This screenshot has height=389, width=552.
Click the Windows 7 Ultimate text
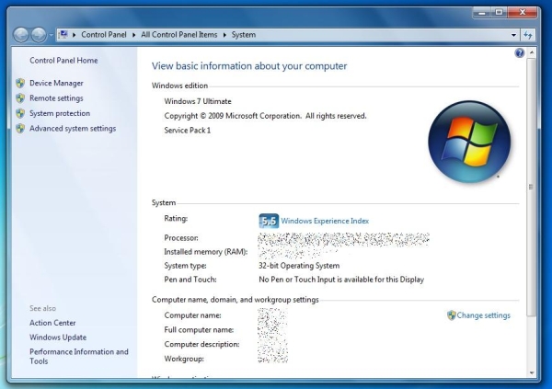198,101
